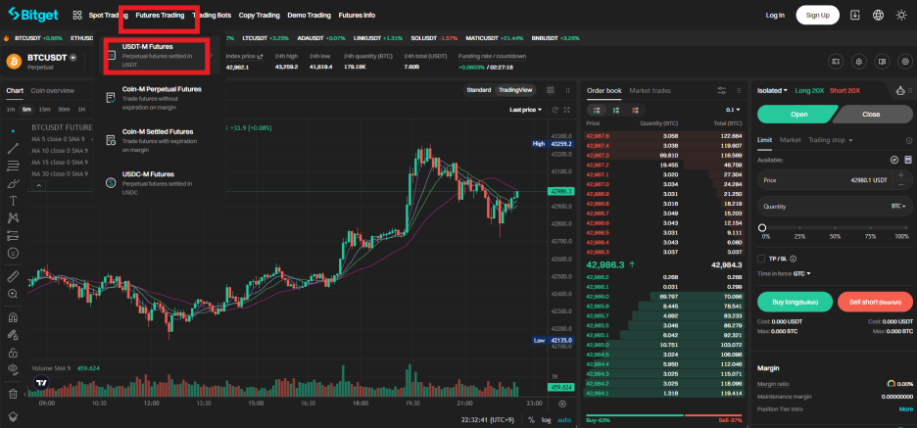Toggle chart fullscreen icon
This screenshot has width=917, height=428.
click(x=566, y=110)
